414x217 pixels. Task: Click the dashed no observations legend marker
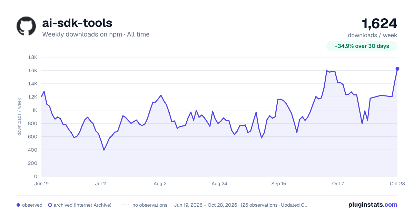point(126,205)
